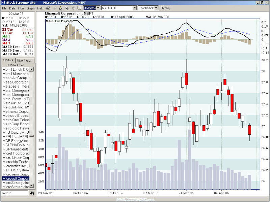Image resolution: width=270 pixels, height=202 pixels.
Task: Click the binoculars search icon
Action: point(32,193)
